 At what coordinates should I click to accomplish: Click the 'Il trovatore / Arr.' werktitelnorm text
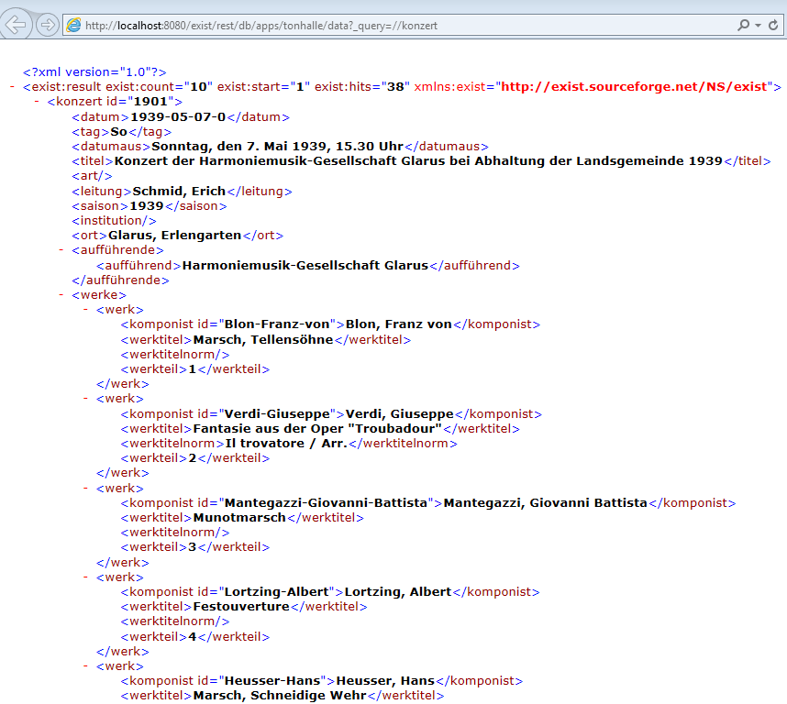pos(287,444)
